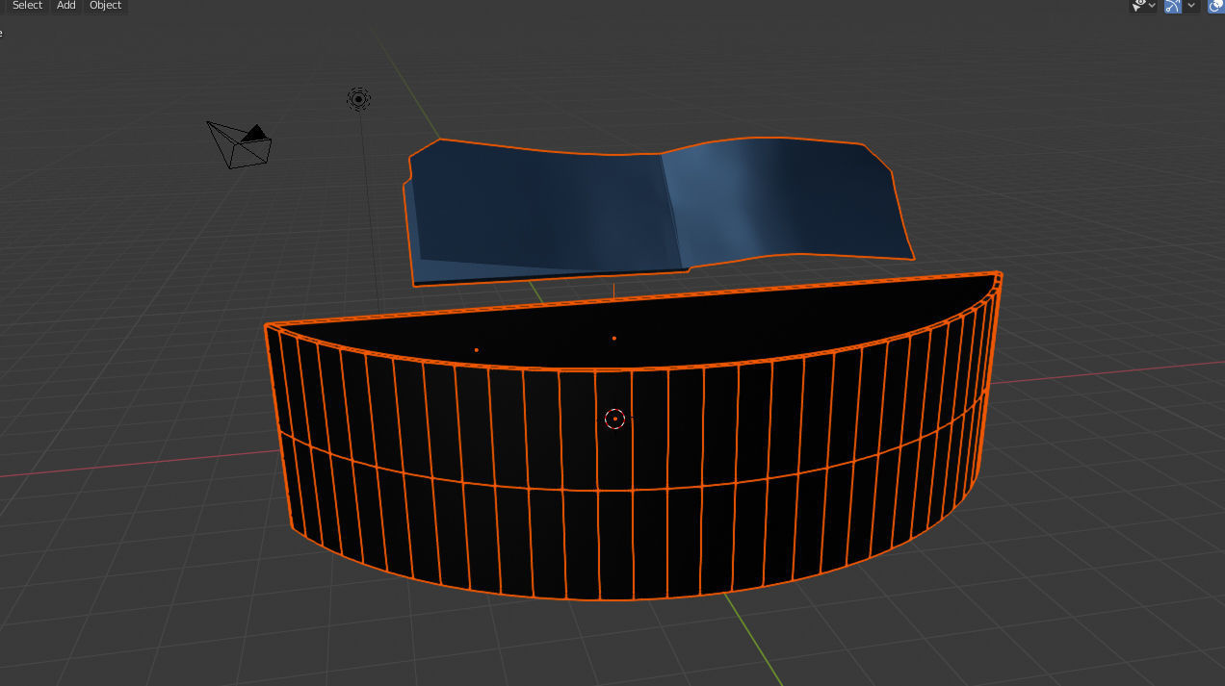1225x686 pixels.
Task: Toggle the viewport overlays button
Action: [1216, 6]
